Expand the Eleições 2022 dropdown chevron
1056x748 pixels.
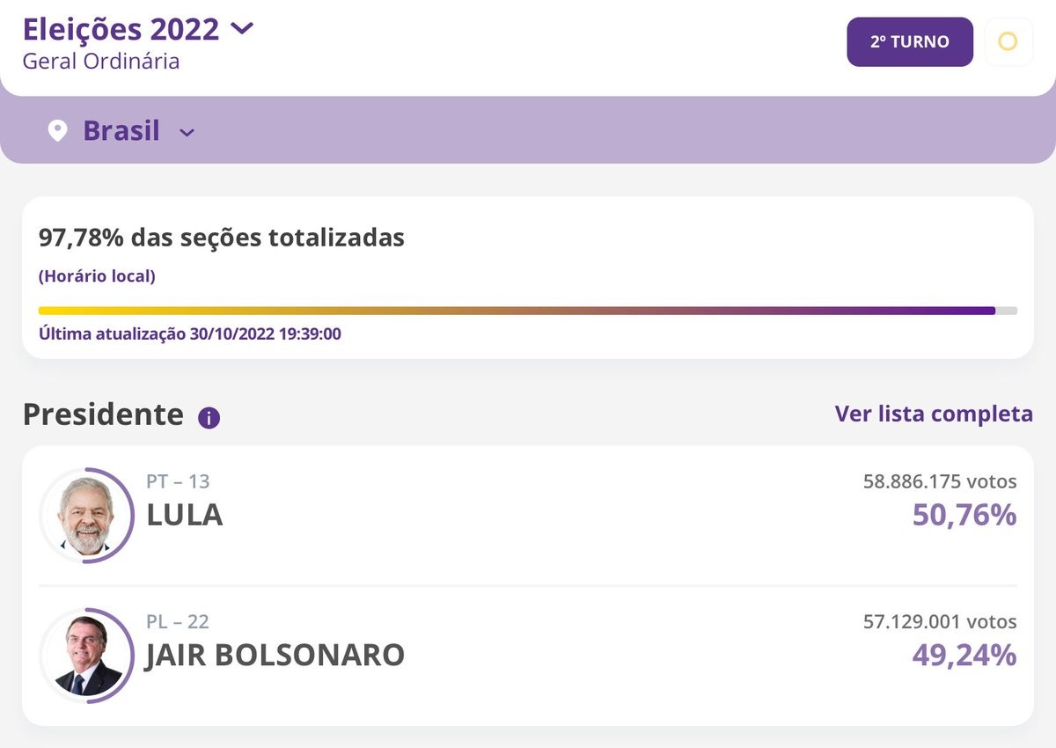[x=241, y=28]
